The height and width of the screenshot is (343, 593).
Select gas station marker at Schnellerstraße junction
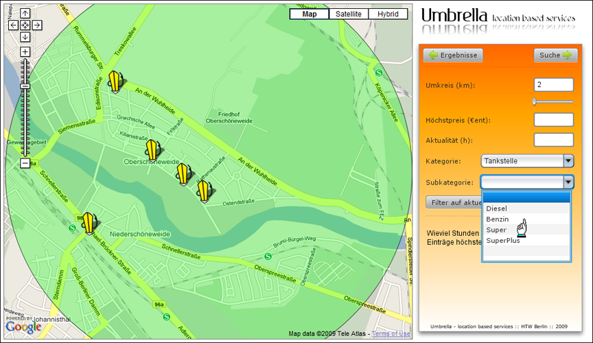click(x=89, y=224)
